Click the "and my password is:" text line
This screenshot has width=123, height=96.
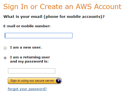point(29,61)
